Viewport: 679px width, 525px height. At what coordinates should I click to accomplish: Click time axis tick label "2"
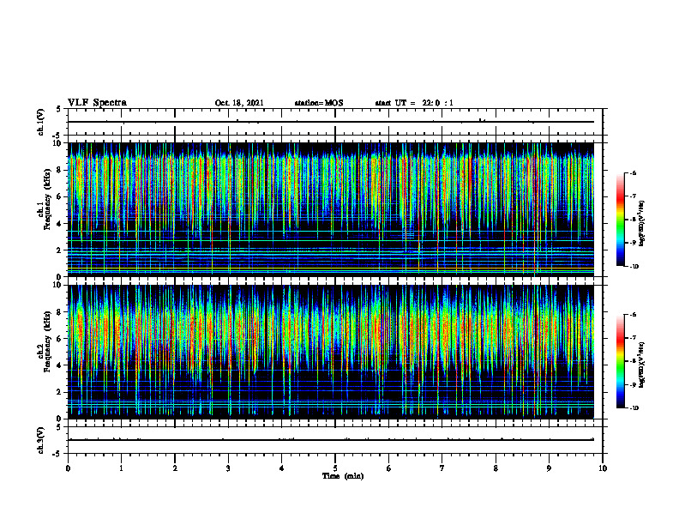click(x=175, y=468)
